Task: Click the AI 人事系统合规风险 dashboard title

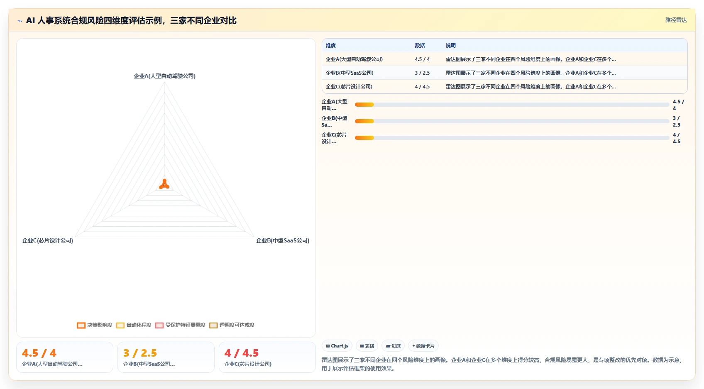Action: (131, 20)
